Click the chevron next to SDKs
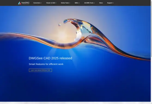The width and height of the screenshot is (152, 104). point(79,3)
